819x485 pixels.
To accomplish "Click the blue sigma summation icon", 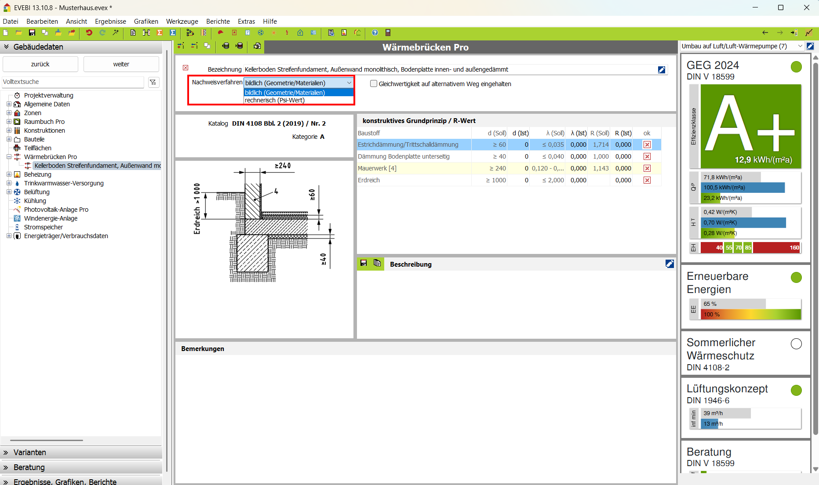I will coord(173,33).
